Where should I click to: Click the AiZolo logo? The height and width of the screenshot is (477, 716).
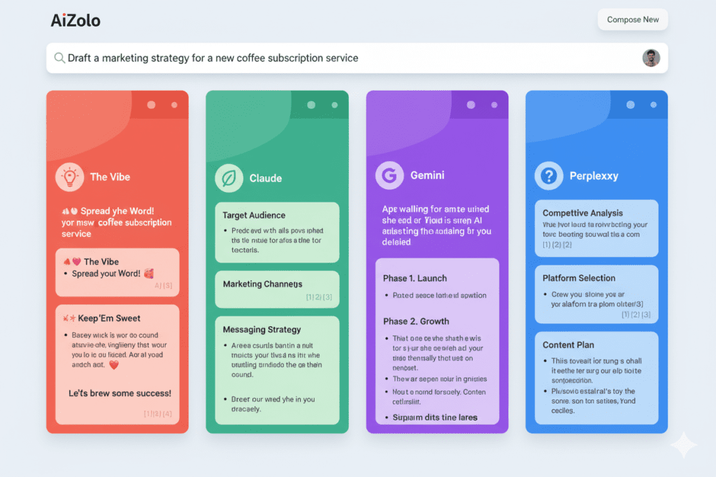[76, 20]
